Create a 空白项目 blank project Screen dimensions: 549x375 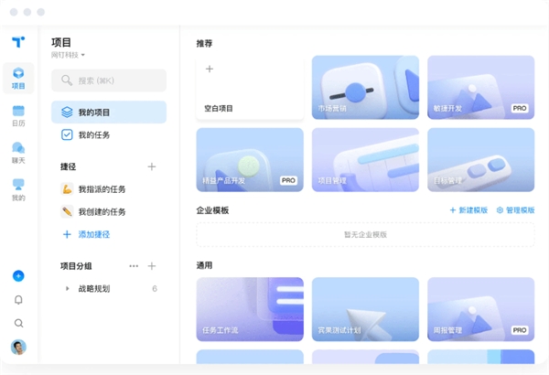pyautogui.click(x=250, y=88)
